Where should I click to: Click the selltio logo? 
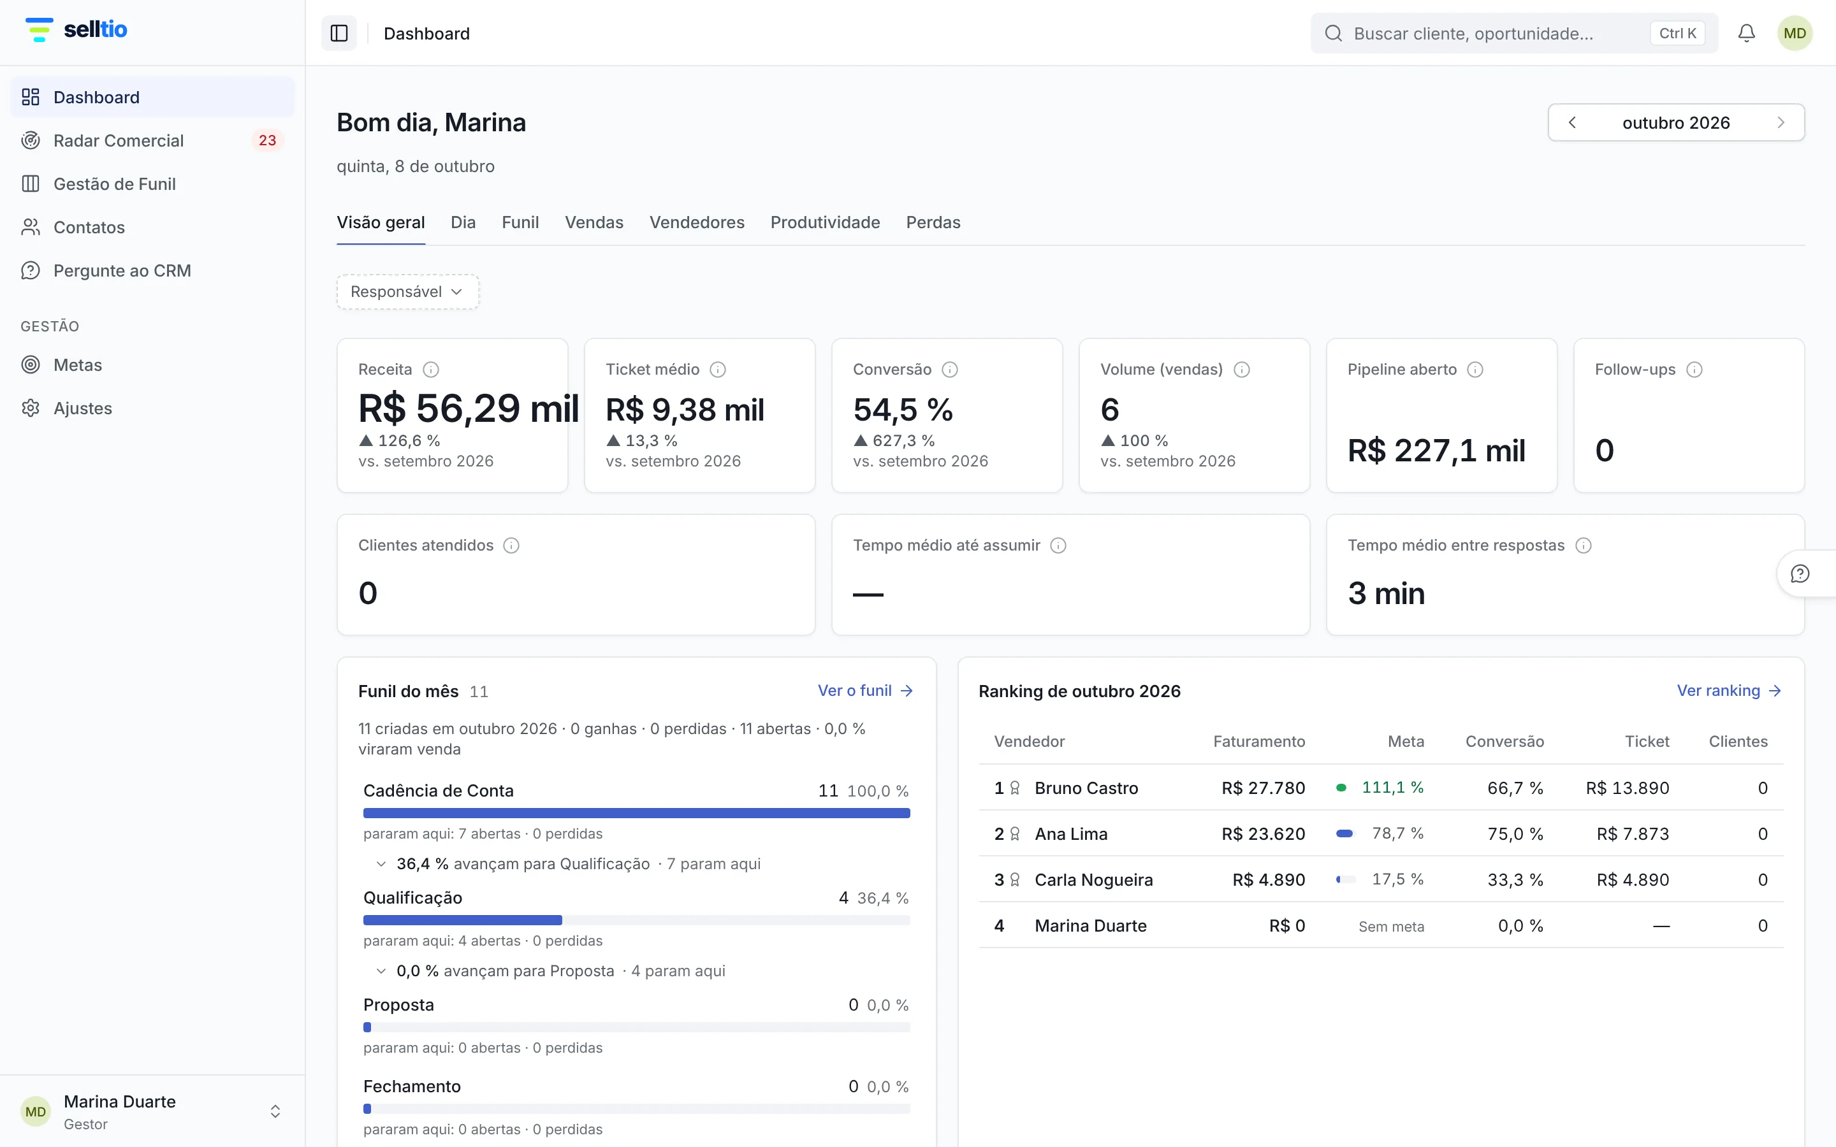[x=76, y=29]
